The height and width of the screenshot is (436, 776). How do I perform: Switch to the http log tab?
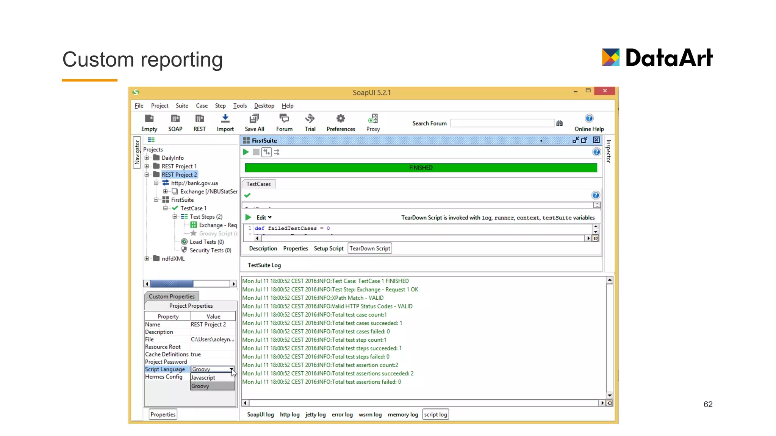(x=289, y=415)
